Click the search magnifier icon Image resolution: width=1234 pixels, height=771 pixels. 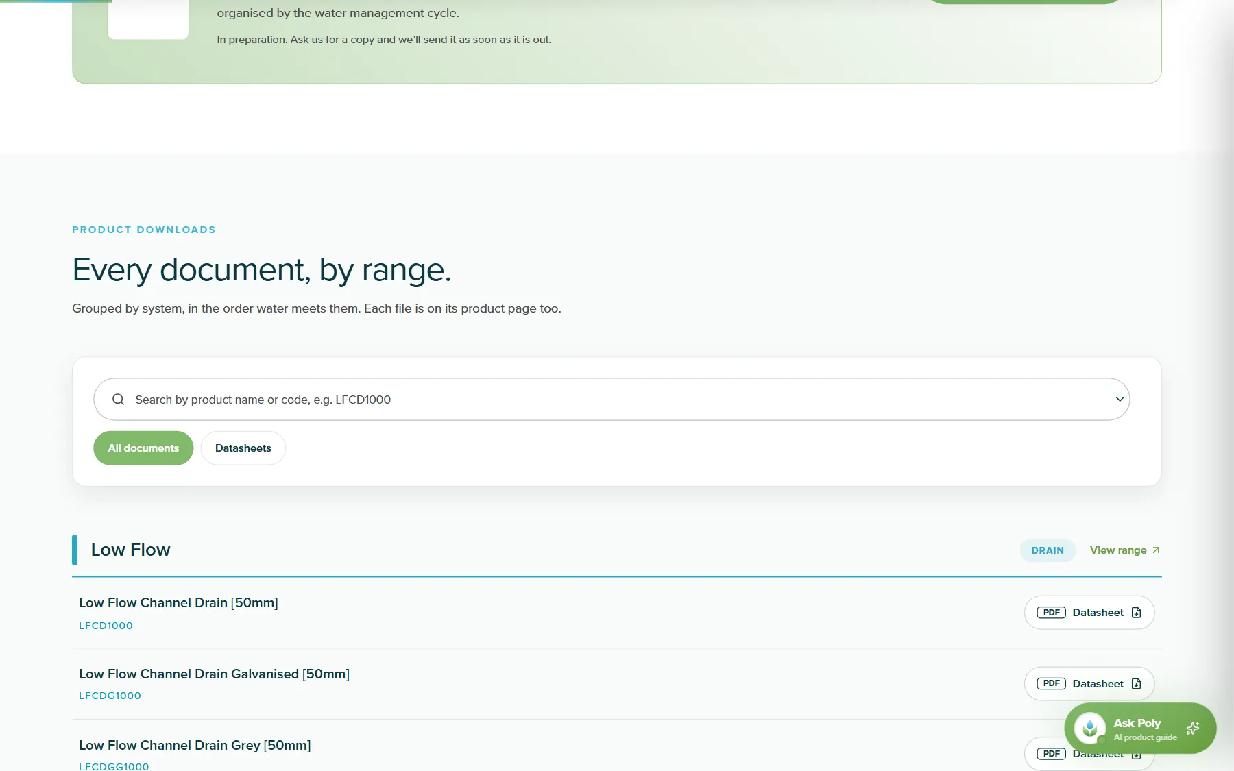(x=118, y=400)
